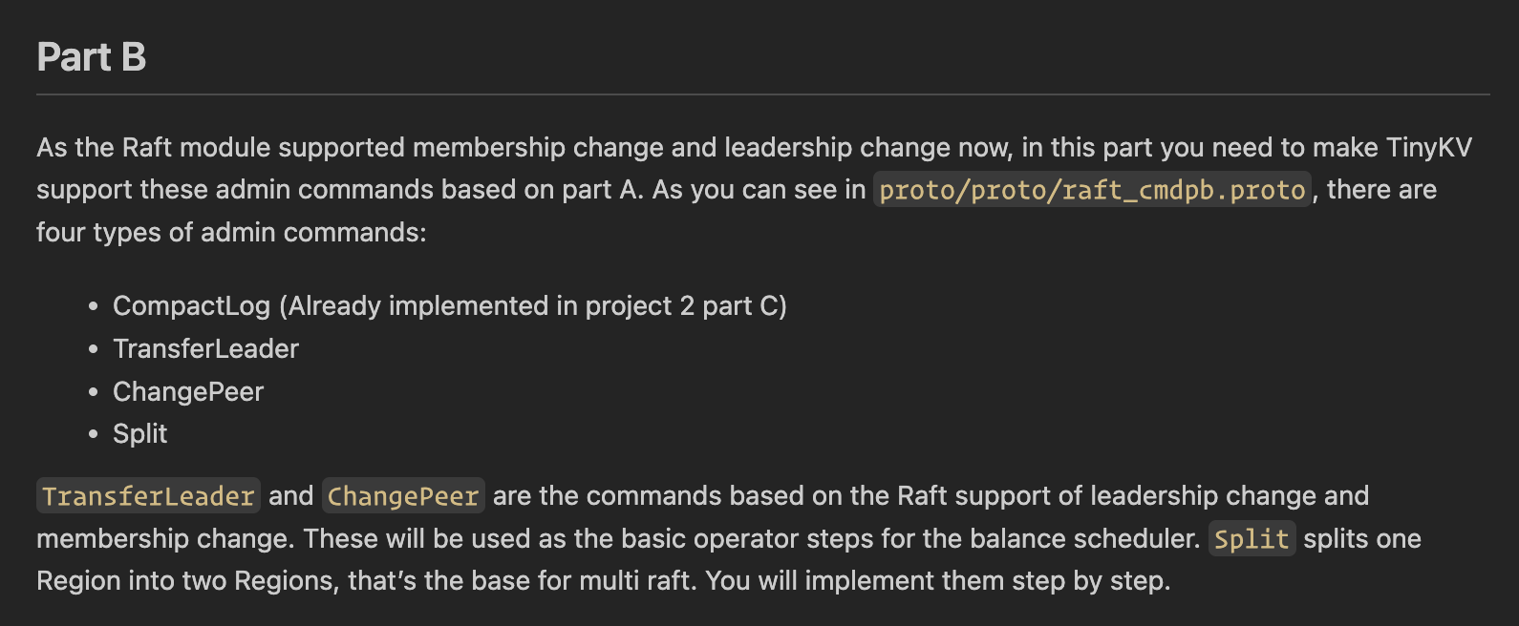Screen dimensions: 1519x626
Task: Select the TransferLeader bullet list item
Action: coord(205,348)
